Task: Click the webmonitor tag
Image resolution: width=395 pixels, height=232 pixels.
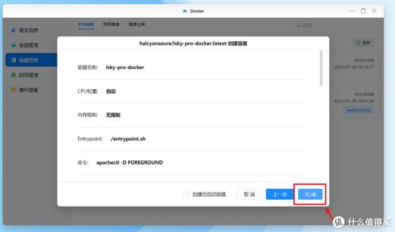Action: click(x=358, y=110)
